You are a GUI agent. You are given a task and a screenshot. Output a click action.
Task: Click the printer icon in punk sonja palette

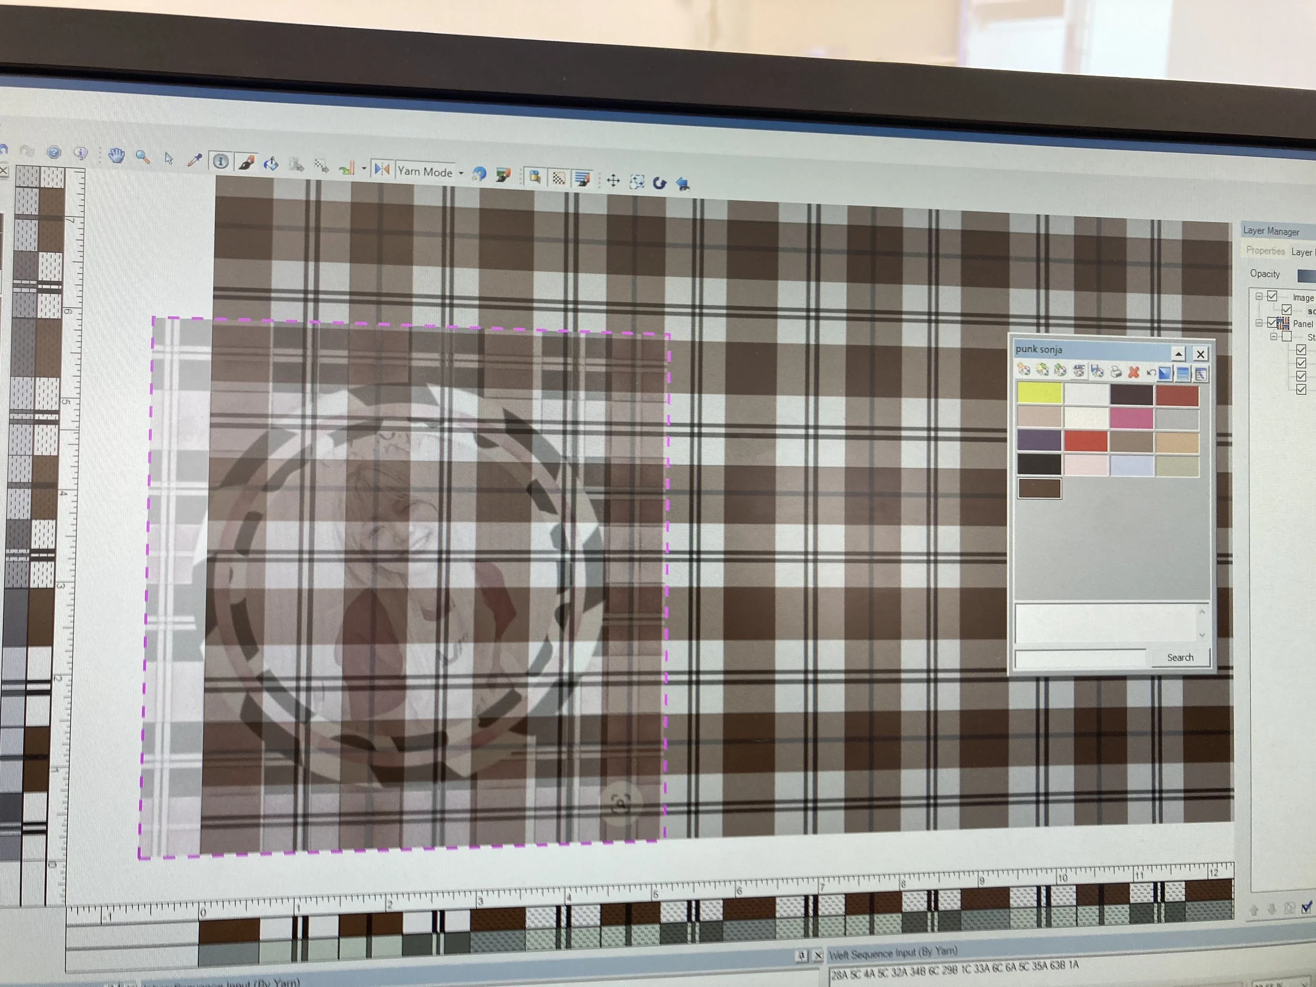(1115, 372)
